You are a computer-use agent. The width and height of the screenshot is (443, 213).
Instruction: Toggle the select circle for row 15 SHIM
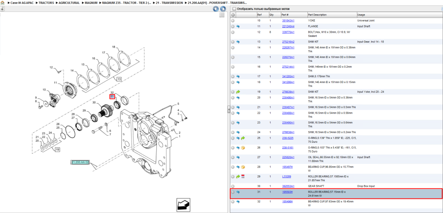point(233,57)
